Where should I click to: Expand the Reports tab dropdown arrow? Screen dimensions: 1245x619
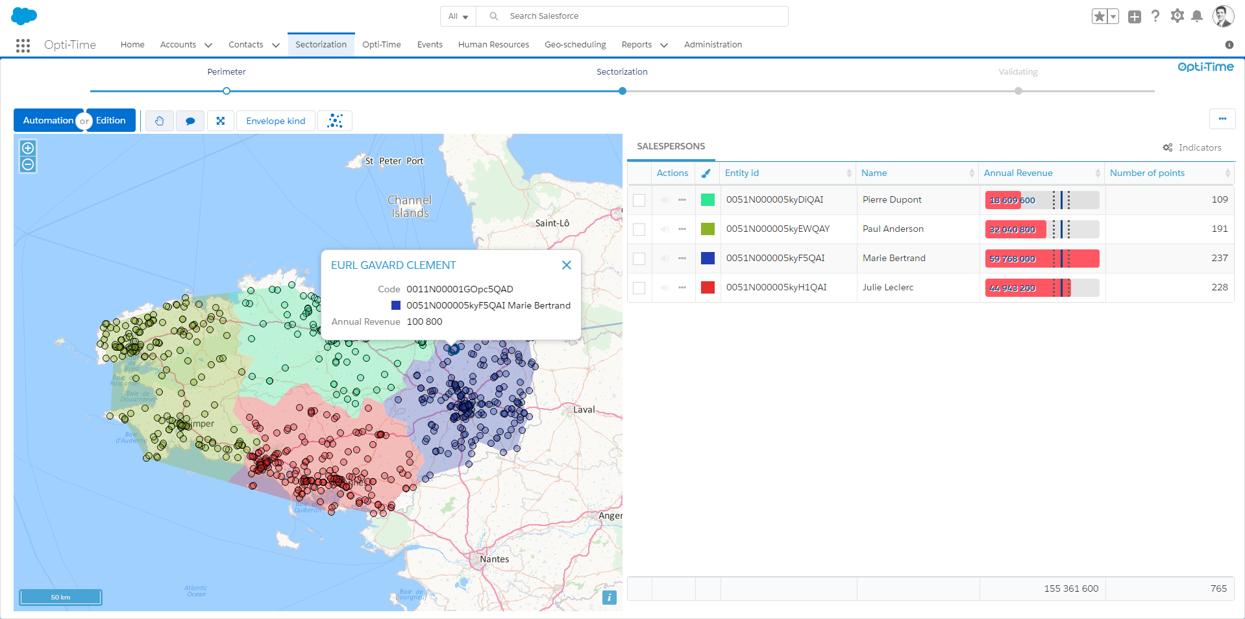click(664, 45)
